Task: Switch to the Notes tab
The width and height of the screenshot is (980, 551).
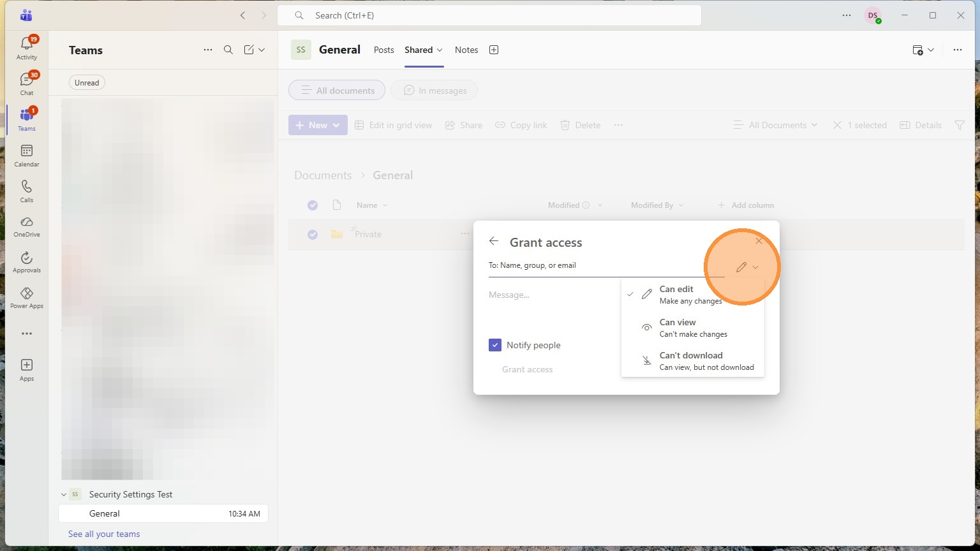Action: point(466,50)
